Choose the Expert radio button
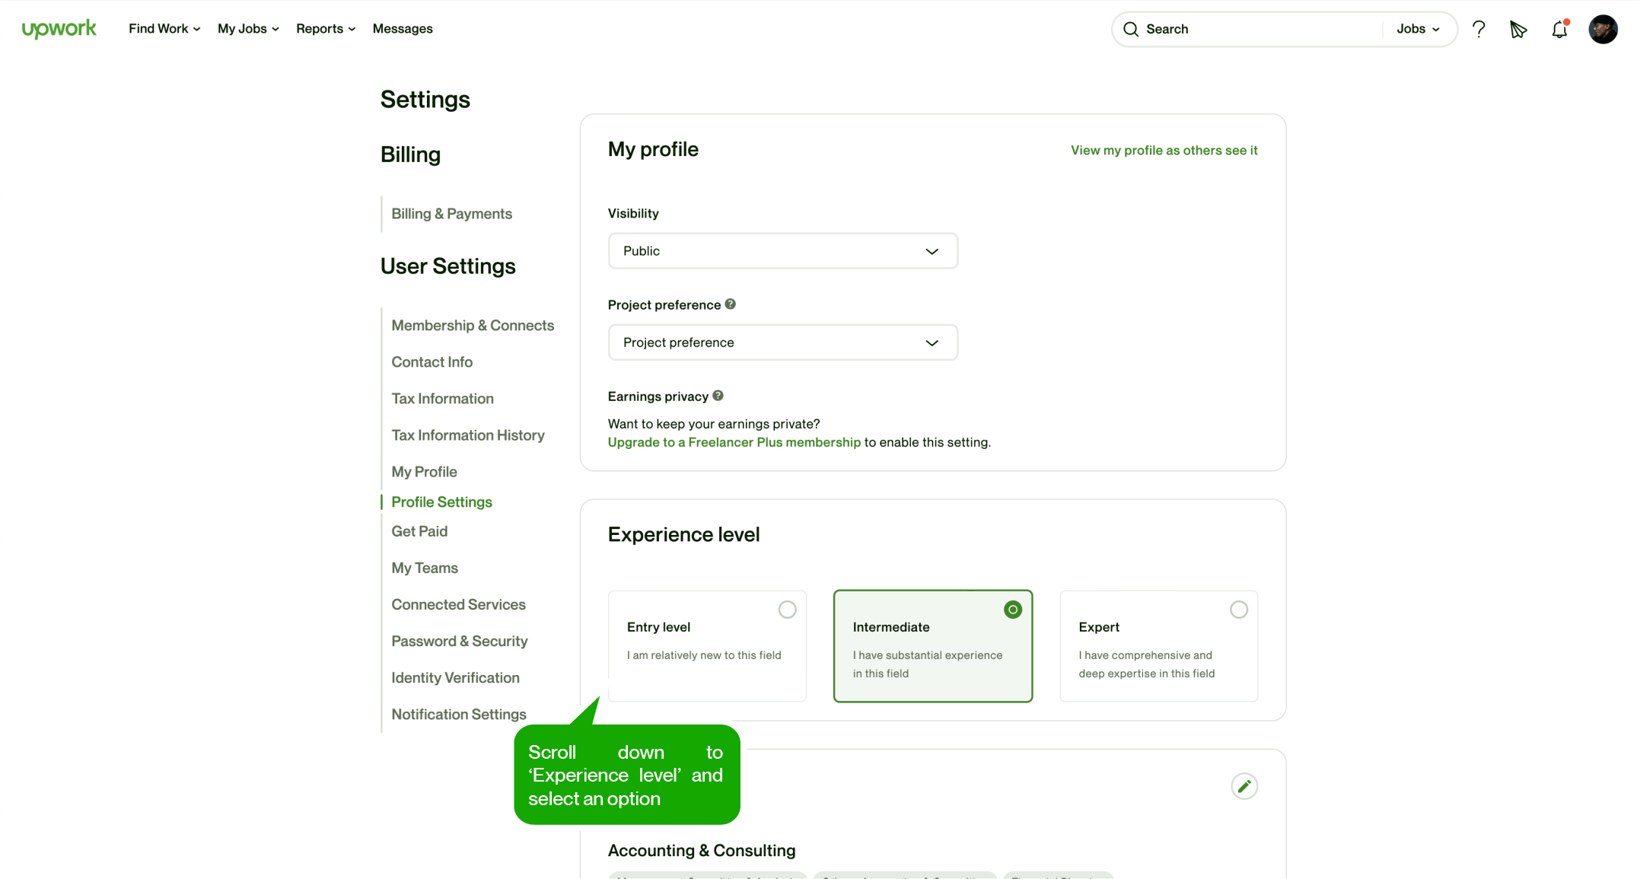 (x=1238, y=610)
